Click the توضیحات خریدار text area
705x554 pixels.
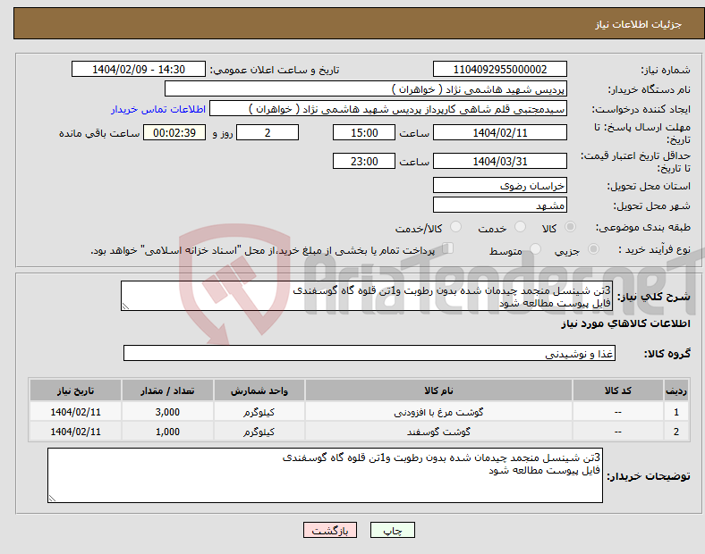click(325, 475)
